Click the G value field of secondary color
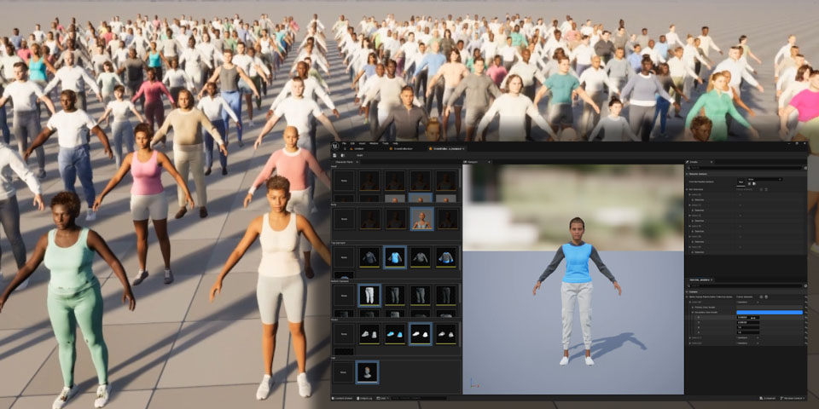819x409 pixels. (x=748, y=322)
